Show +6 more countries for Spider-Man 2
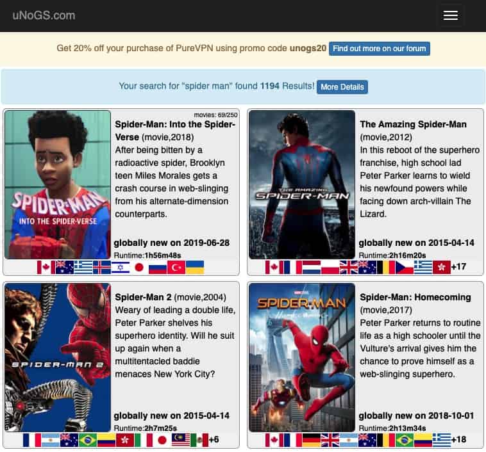This screenshot has height=452, width=486. point(214,440)
